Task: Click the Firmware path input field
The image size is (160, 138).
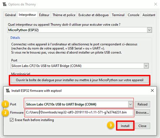Action: coord(79,112)
